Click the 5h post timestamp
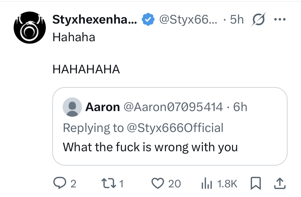The width and height of the screenshot is (301, 197). pyautogui.click(x=237, y=19)
